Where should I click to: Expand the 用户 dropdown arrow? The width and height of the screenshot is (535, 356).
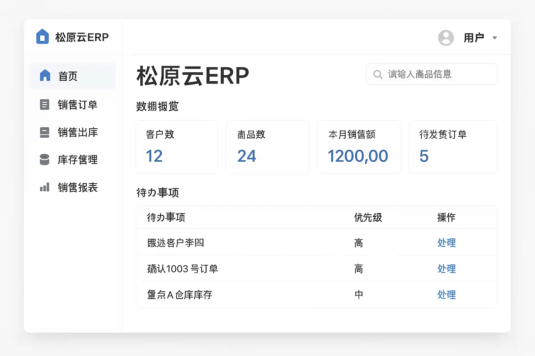pos(495,38)
